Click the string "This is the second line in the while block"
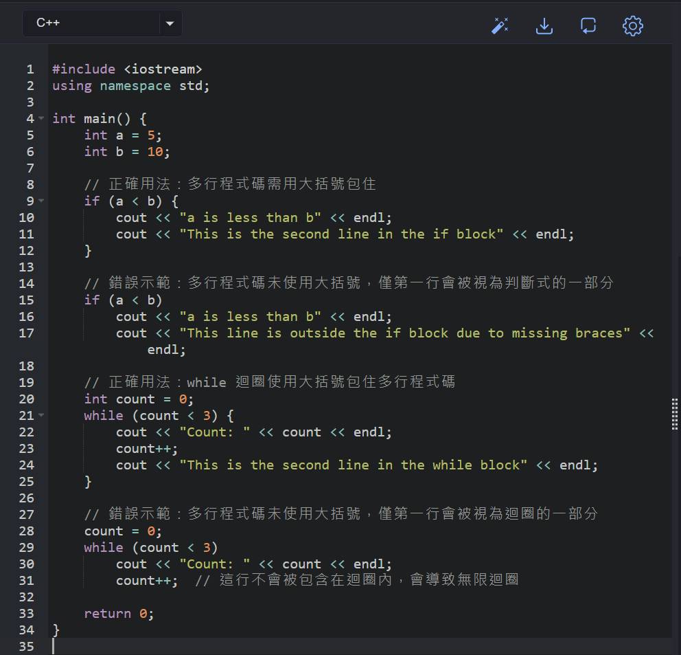This screenshot has height=655, width=681. [354, 465]
